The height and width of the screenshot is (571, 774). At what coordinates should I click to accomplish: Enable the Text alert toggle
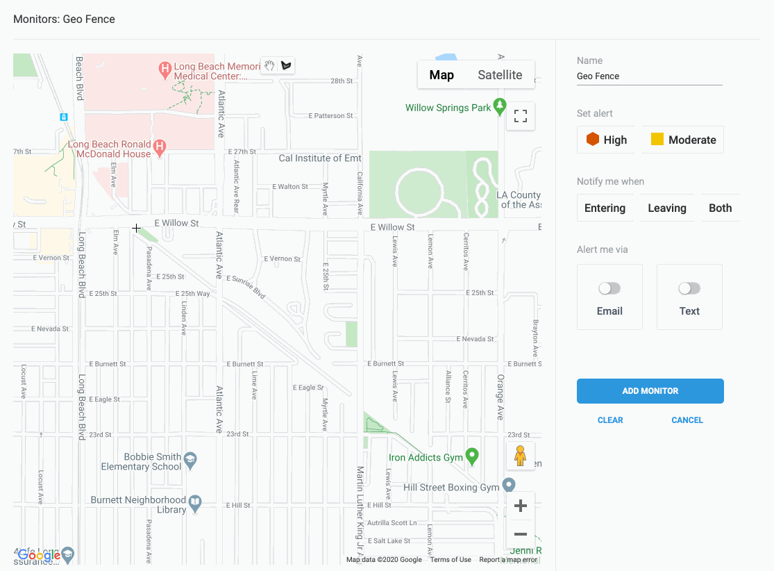[689, 288]
